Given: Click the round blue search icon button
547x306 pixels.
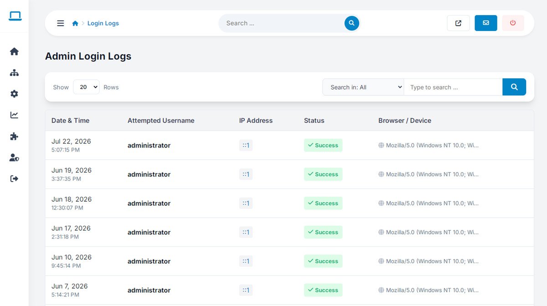Looking at the screenshot, I should point(351,23).
